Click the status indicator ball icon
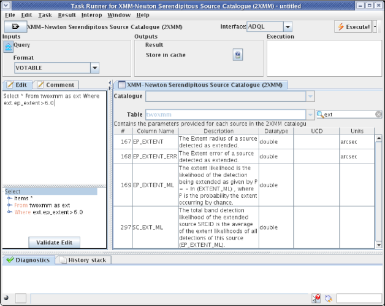The image size is (385, 306). (x=6, y=297)
